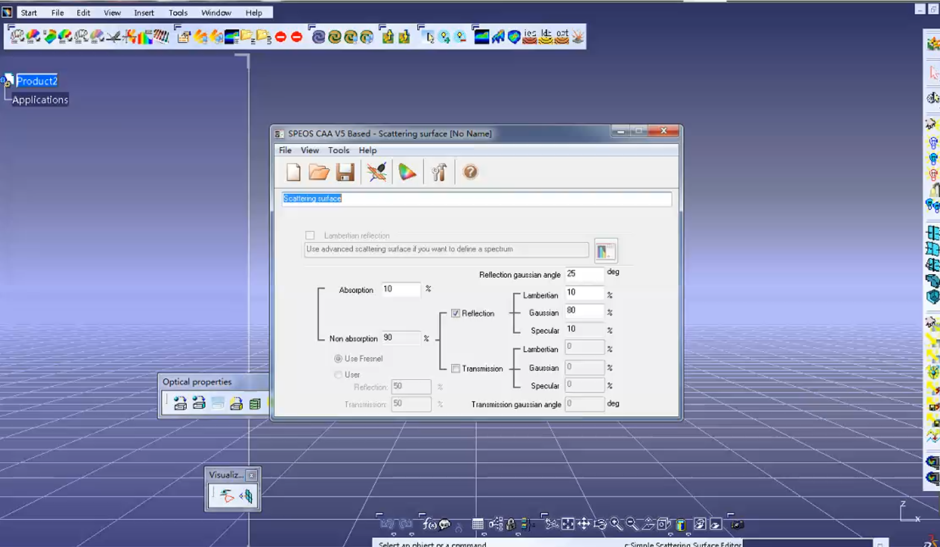This screenshot has width=940, height=547.
Task: Uncheck the Reflection checkbox
Action: click(456, 313)
